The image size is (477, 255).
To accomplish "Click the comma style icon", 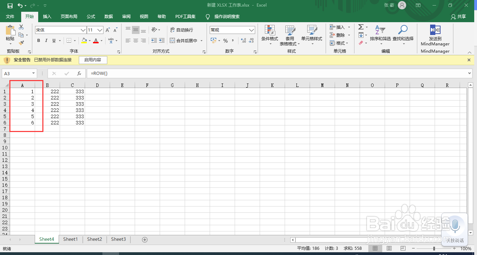I will tap(233, 41).
